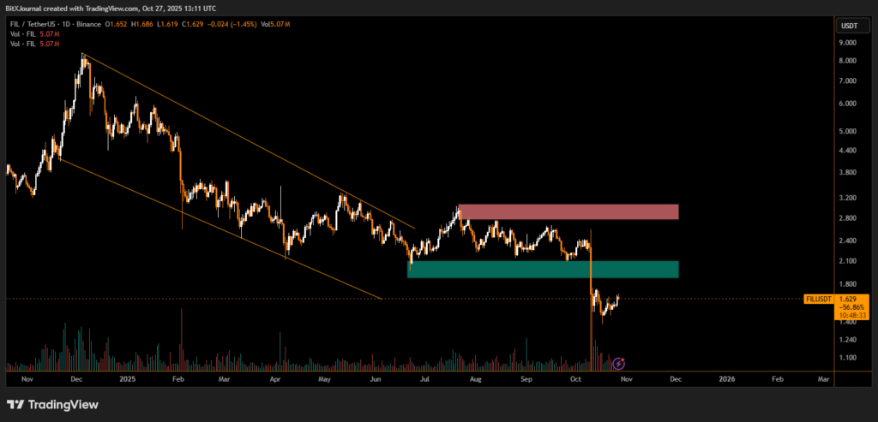878x422 pixels.
Task: Select the red resistance zone rectangle
Action: pyautogui.click(x=568, y=211)
